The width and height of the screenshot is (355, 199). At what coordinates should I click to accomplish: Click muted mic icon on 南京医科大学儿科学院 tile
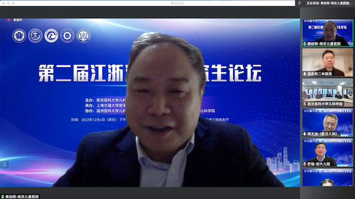[x=305, y=104]
